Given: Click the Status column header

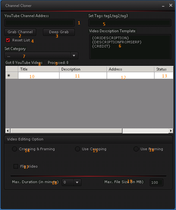Looking at the screenshot, I should pos(164,69).
